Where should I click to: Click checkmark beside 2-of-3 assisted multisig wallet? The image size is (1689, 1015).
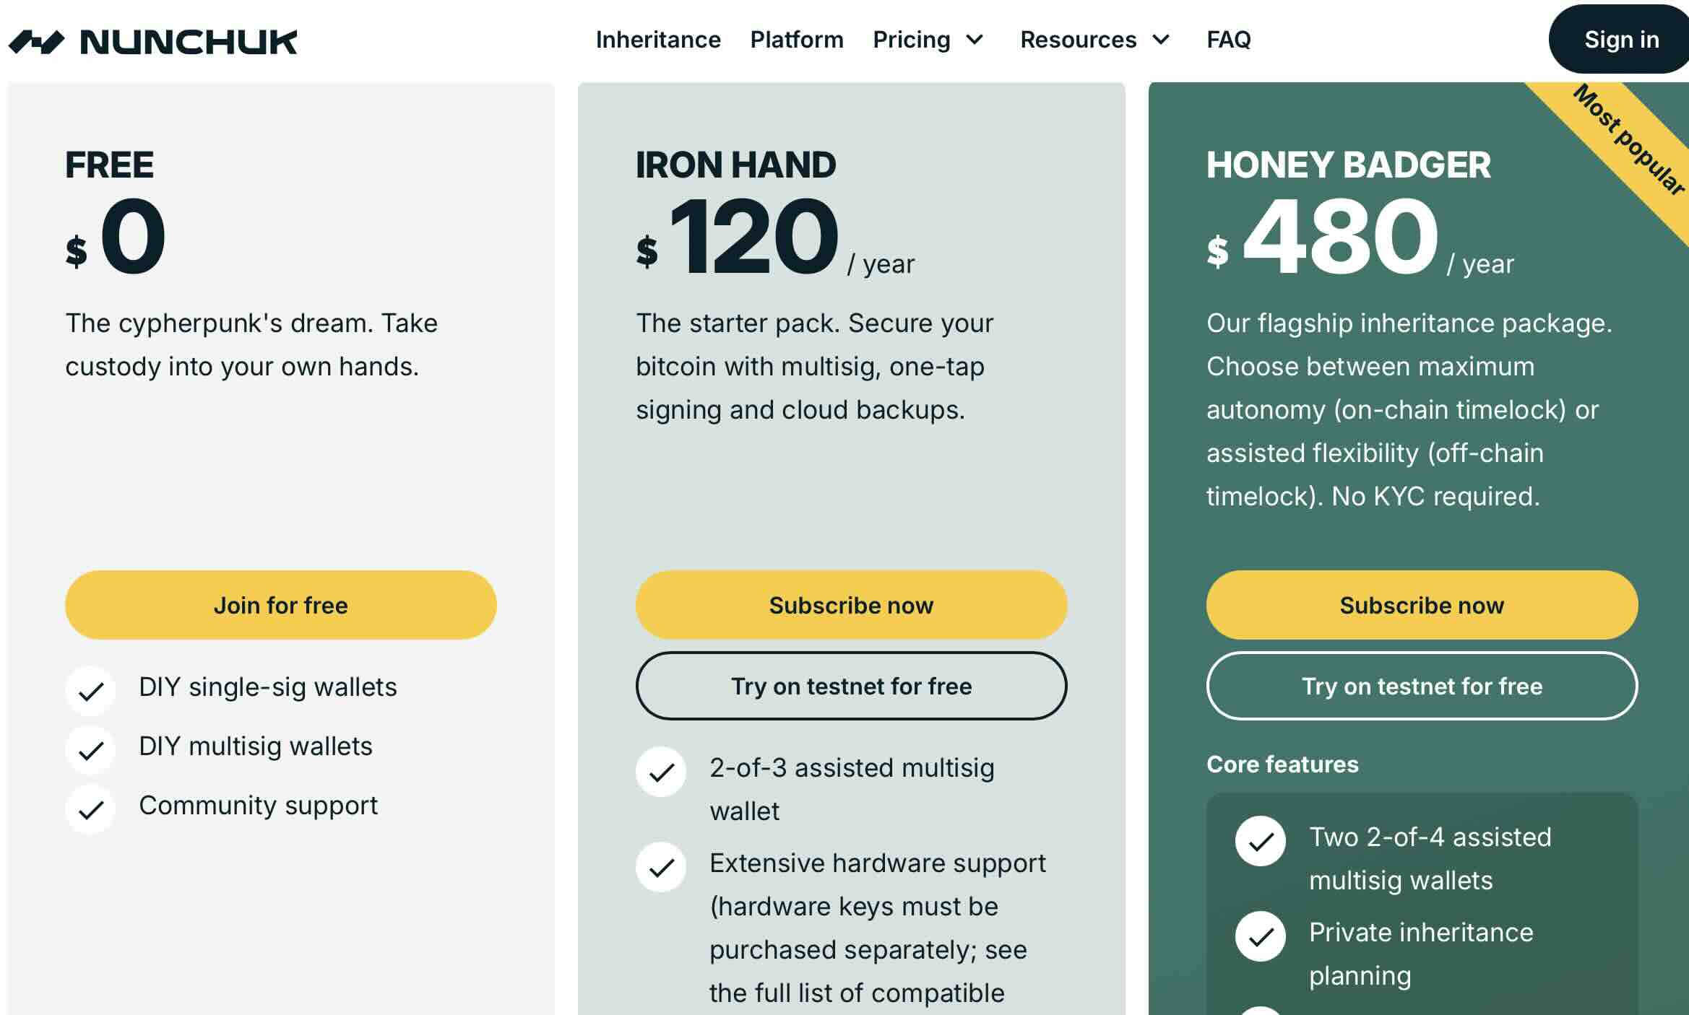point(661,772)
